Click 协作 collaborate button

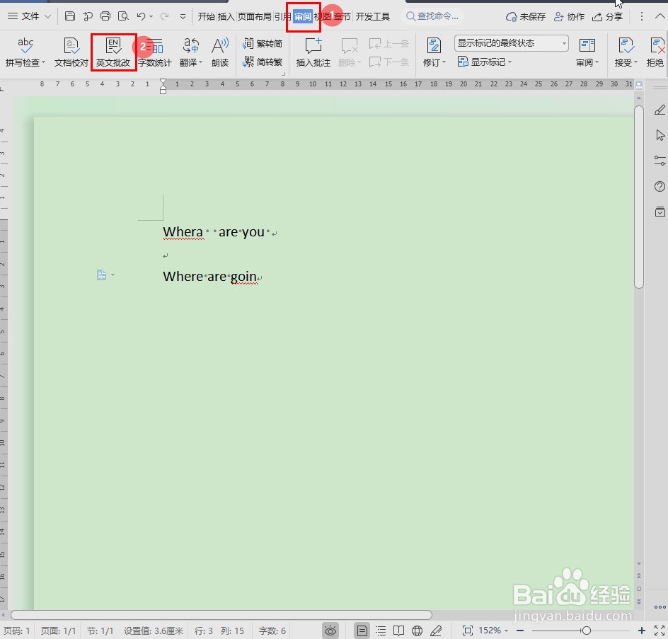(569, 16)
